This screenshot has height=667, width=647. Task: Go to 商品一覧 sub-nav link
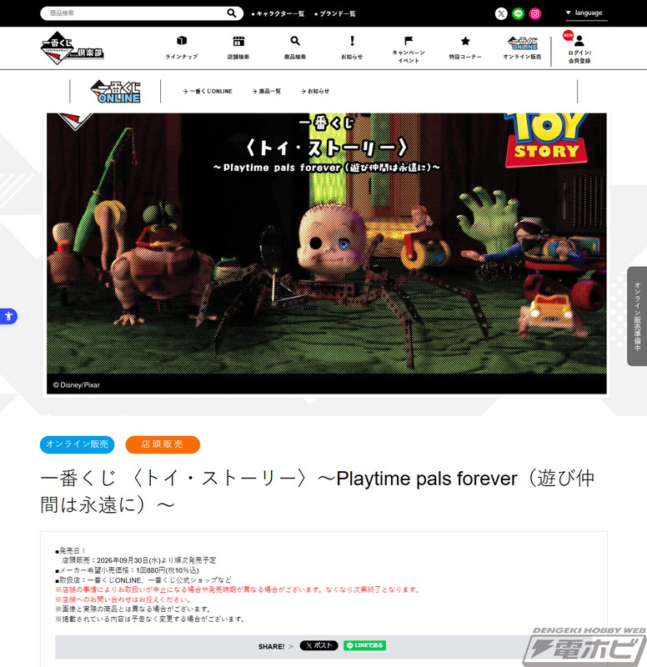(x=267, y=91)
